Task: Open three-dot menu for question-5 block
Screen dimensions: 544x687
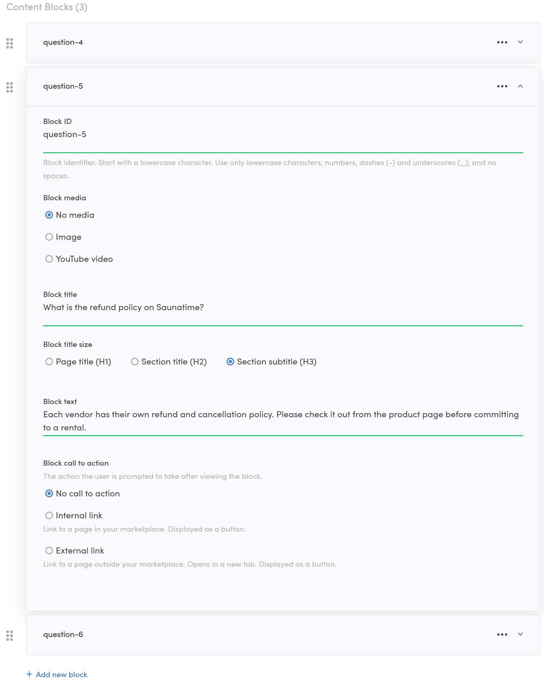Action: click(502, 86)
